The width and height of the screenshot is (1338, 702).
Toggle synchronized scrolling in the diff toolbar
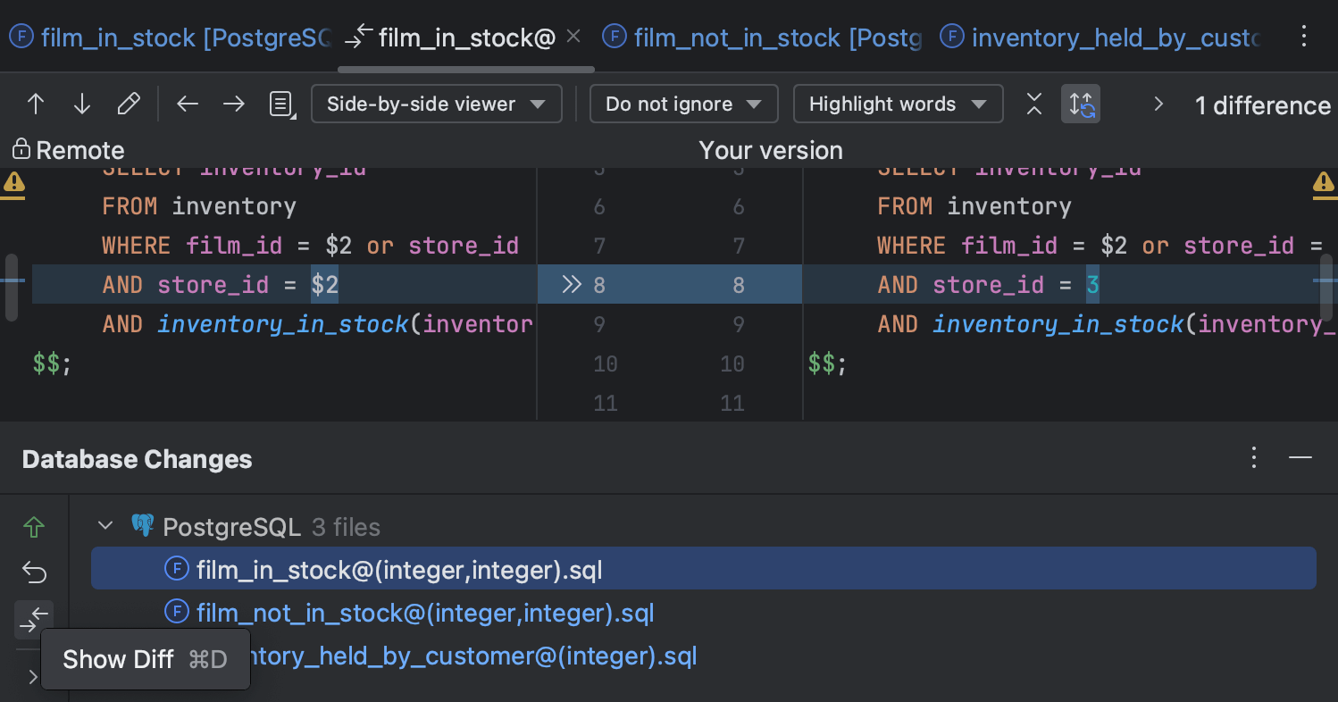[1081, 104]
